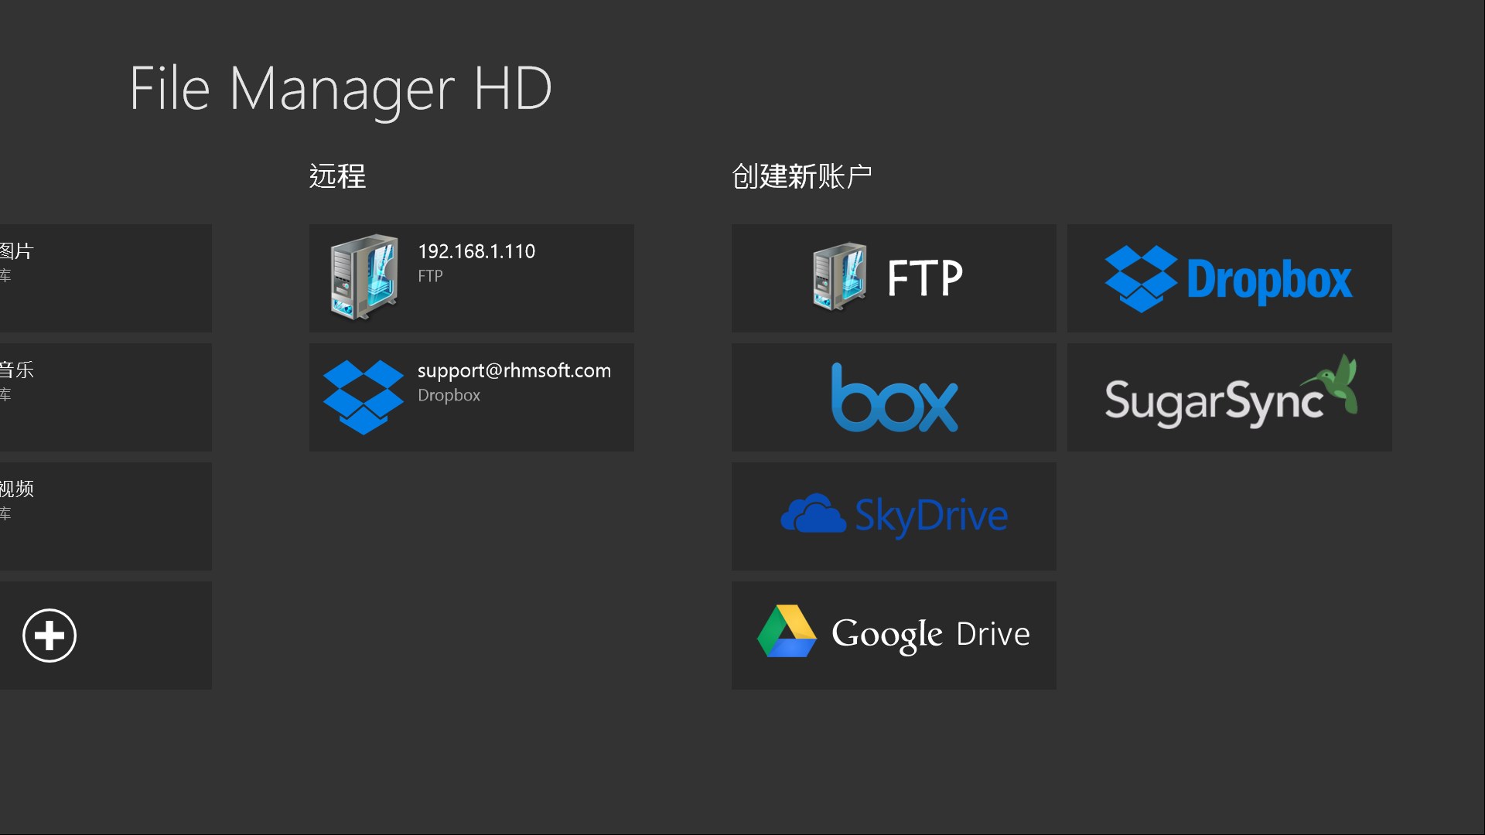Create a new FTP account tile
The width and height of the screenshot is (1485, 835).
[894, 278]
